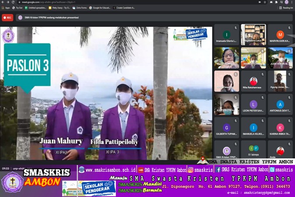
Task: Open the Reading list panel
Action: coord(286,8)
